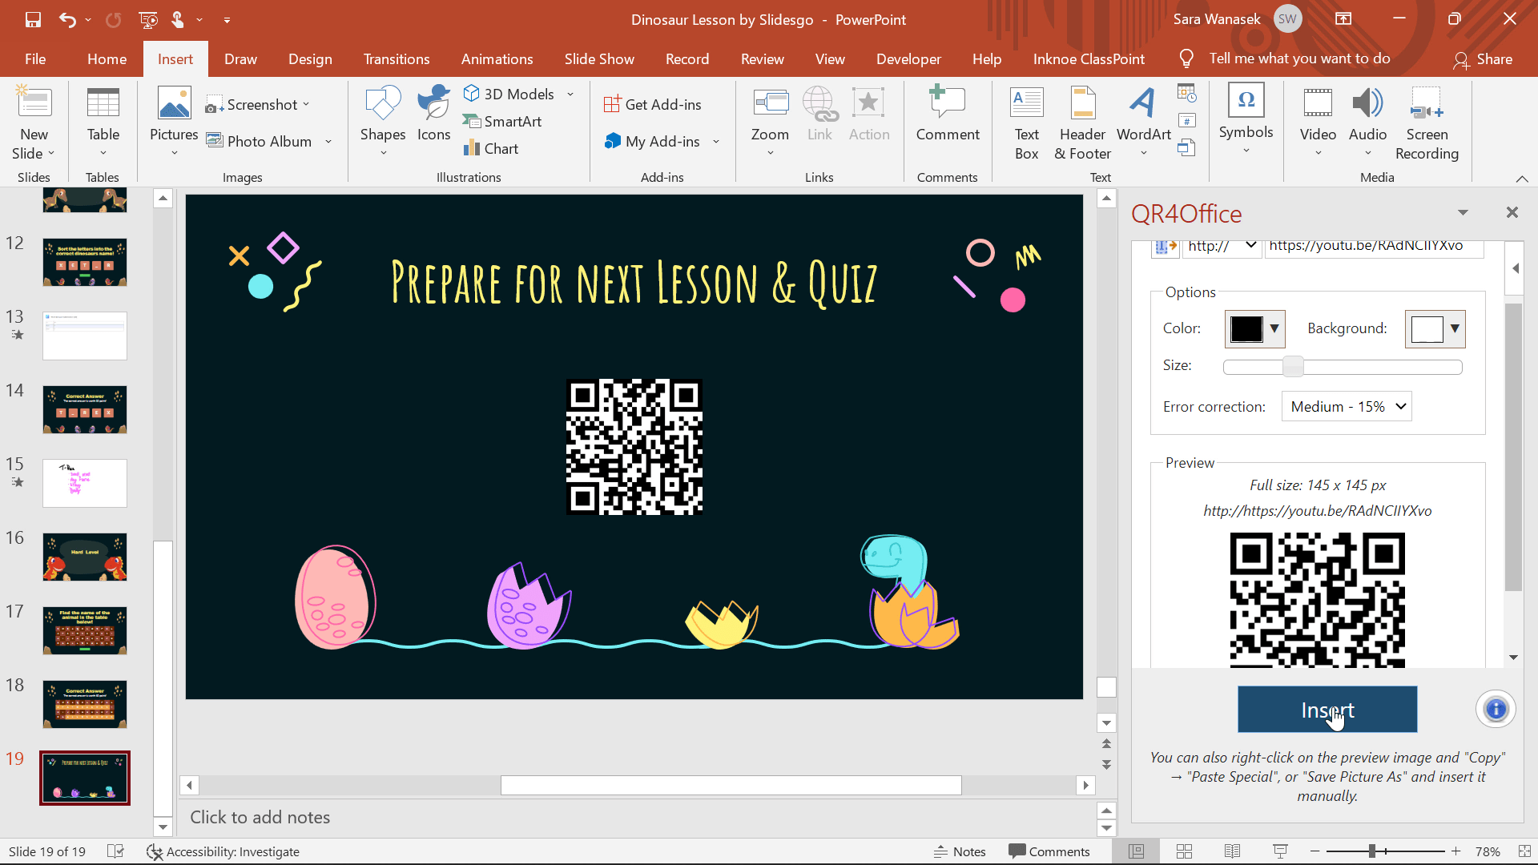The image size is (1538, 865).
Task: Click Animations tab in ribbon
Action: [x=497, y=58]
